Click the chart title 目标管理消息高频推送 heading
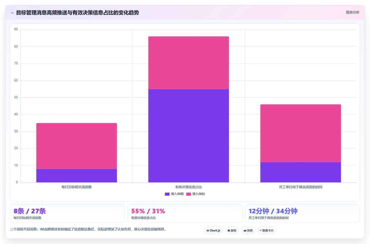The image size is (370, 244). 77,13
